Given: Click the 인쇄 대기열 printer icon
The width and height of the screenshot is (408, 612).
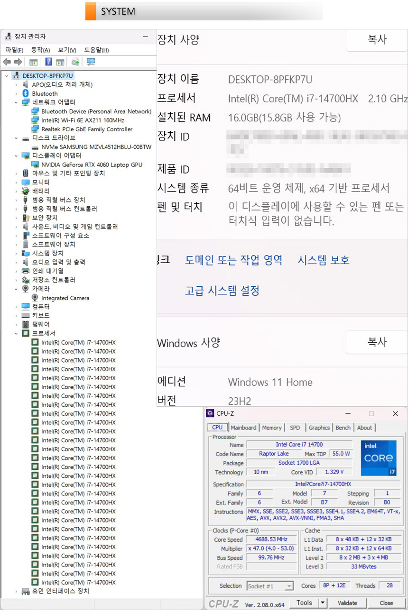Looking at the screenshot, I should click(26, 271).
